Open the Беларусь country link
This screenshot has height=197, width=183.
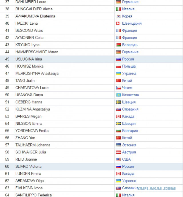[x=130, y=45]
